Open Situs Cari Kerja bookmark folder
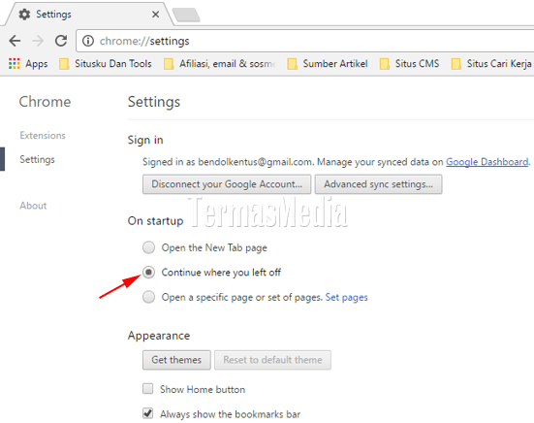534x423 pixels. [491, 64]
